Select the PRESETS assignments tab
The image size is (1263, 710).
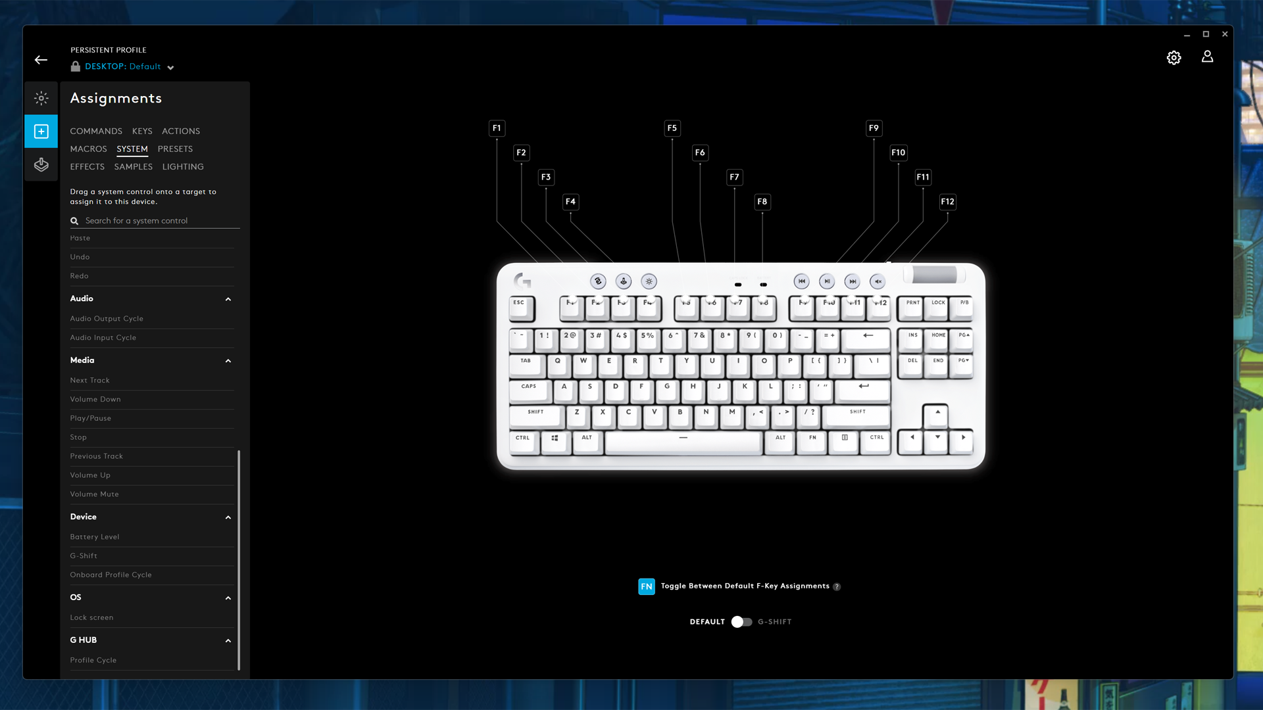[x=174, y=148]
